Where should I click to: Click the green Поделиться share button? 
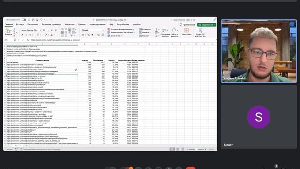coord(207,25)
